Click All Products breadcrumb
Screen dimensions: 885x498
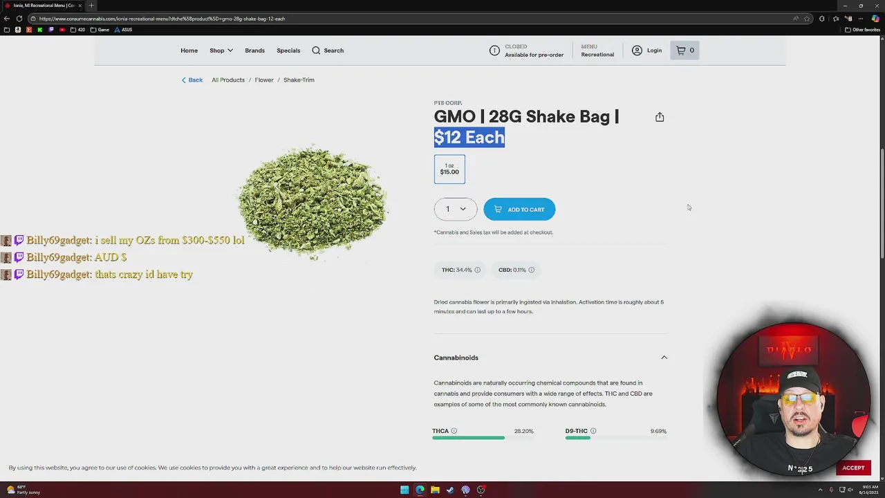pyautogui.click(x=228, y=80)
